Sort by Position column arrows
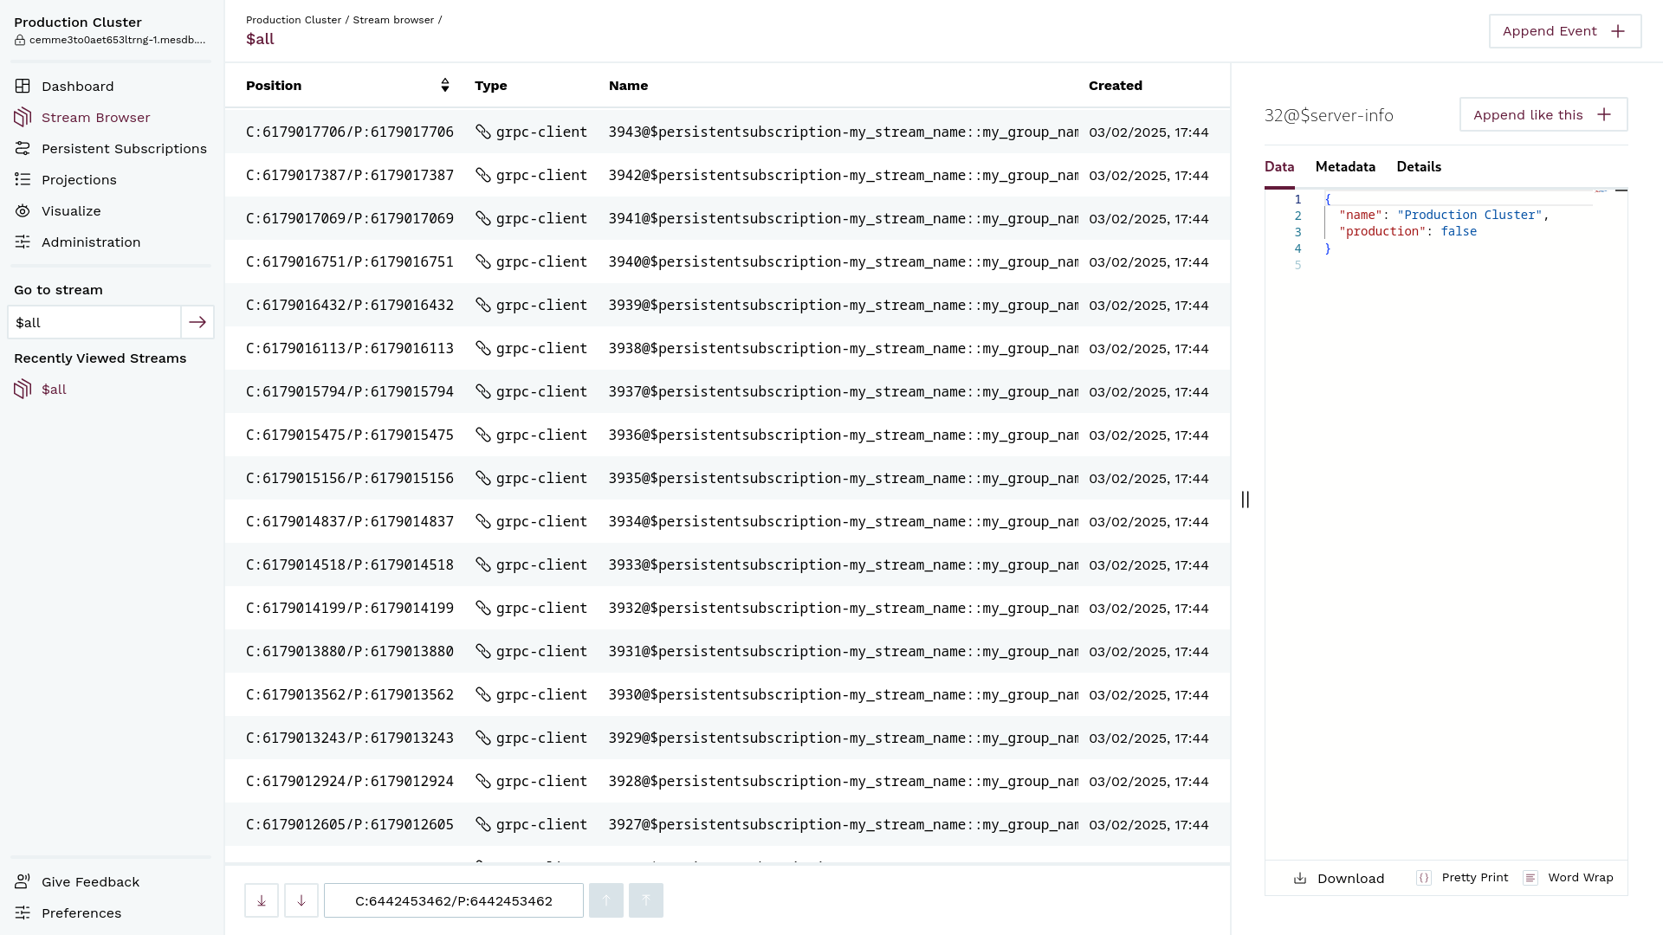This screenshot has height=935, width=1663. tap(445, 85)
